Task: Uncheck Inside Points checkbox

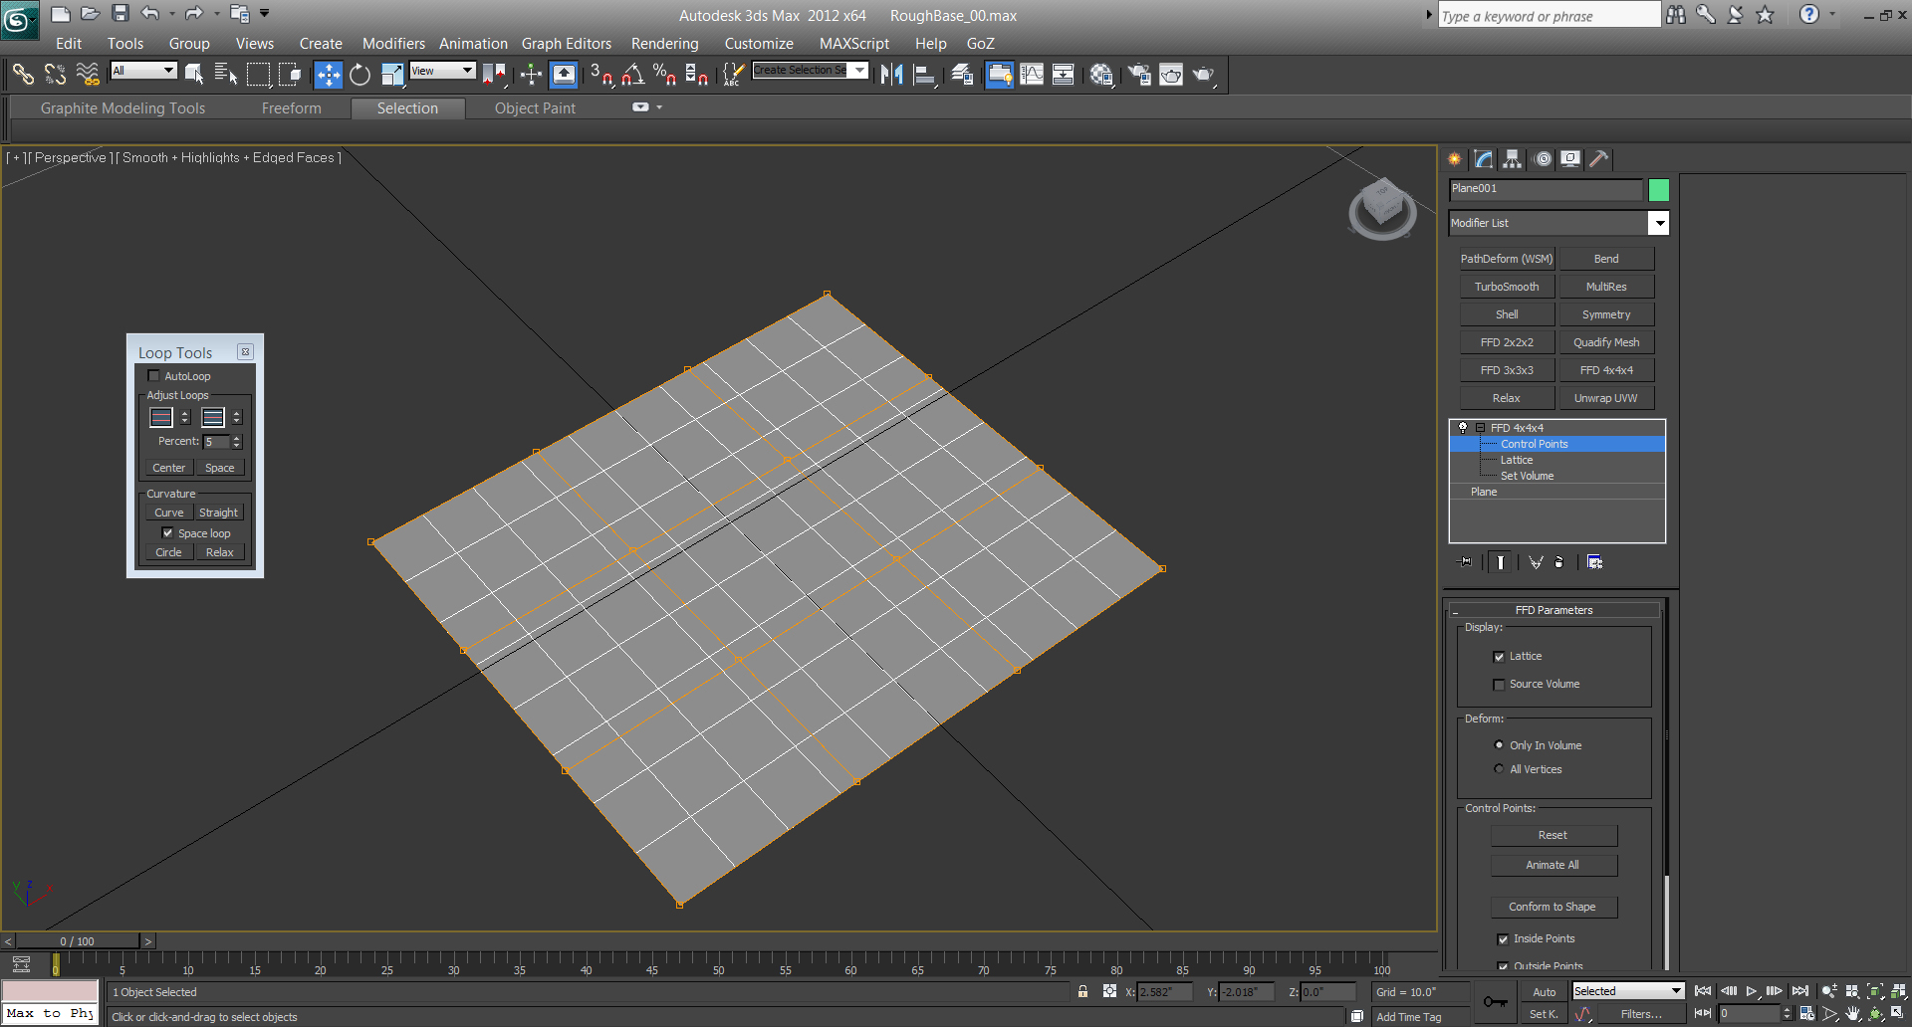Action: pyautogui.click(x=1503, y=939)
